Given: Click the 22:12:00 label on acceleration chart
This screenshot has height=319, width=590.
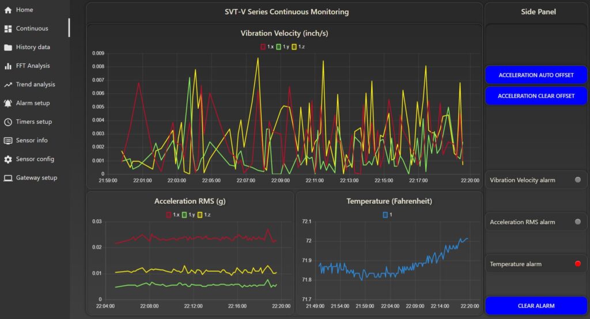Looking at the screenshot, I should coord(194,306).
